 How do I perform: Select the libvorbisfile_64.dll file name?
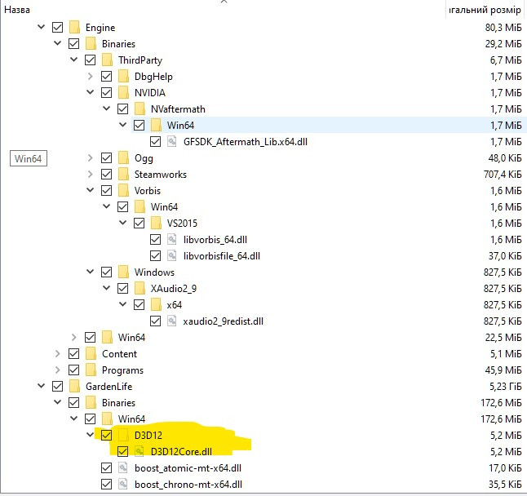click(222, 255)
